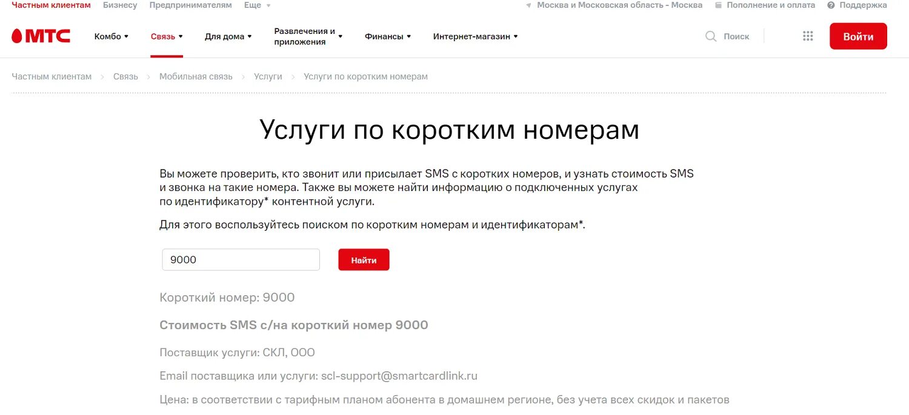Expand the Интернет-магазин menu
909x415 pixels.
[476, 36]
